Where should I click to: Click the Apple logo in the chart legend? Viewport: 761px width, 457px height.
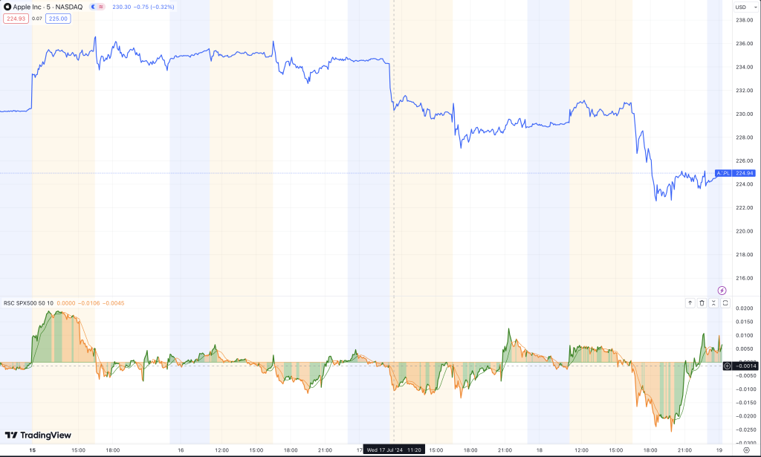(x=7, y=7)
